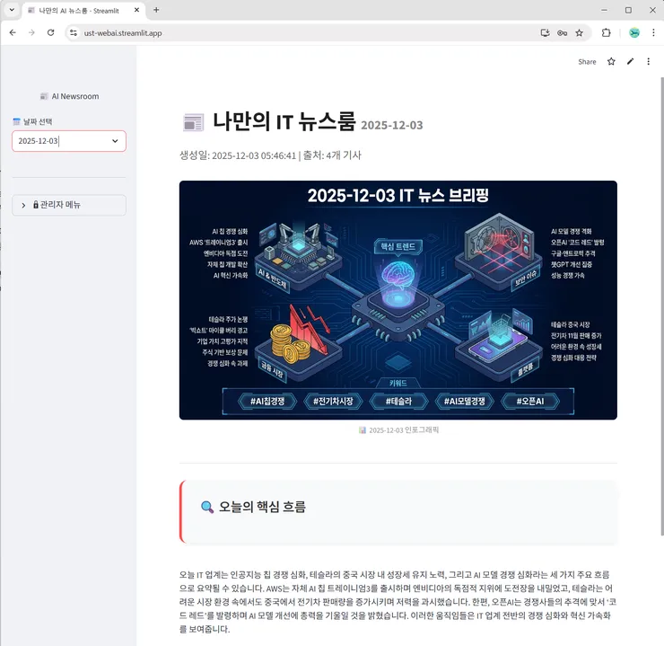Click the Share button in Streamlit
Viewport: 664px width, 646px height.
point(587,62)
